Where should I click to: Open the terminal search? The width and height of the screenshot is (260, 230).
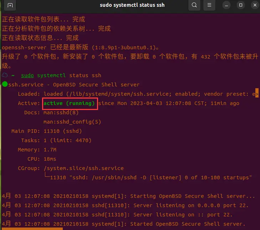(194, 5)
